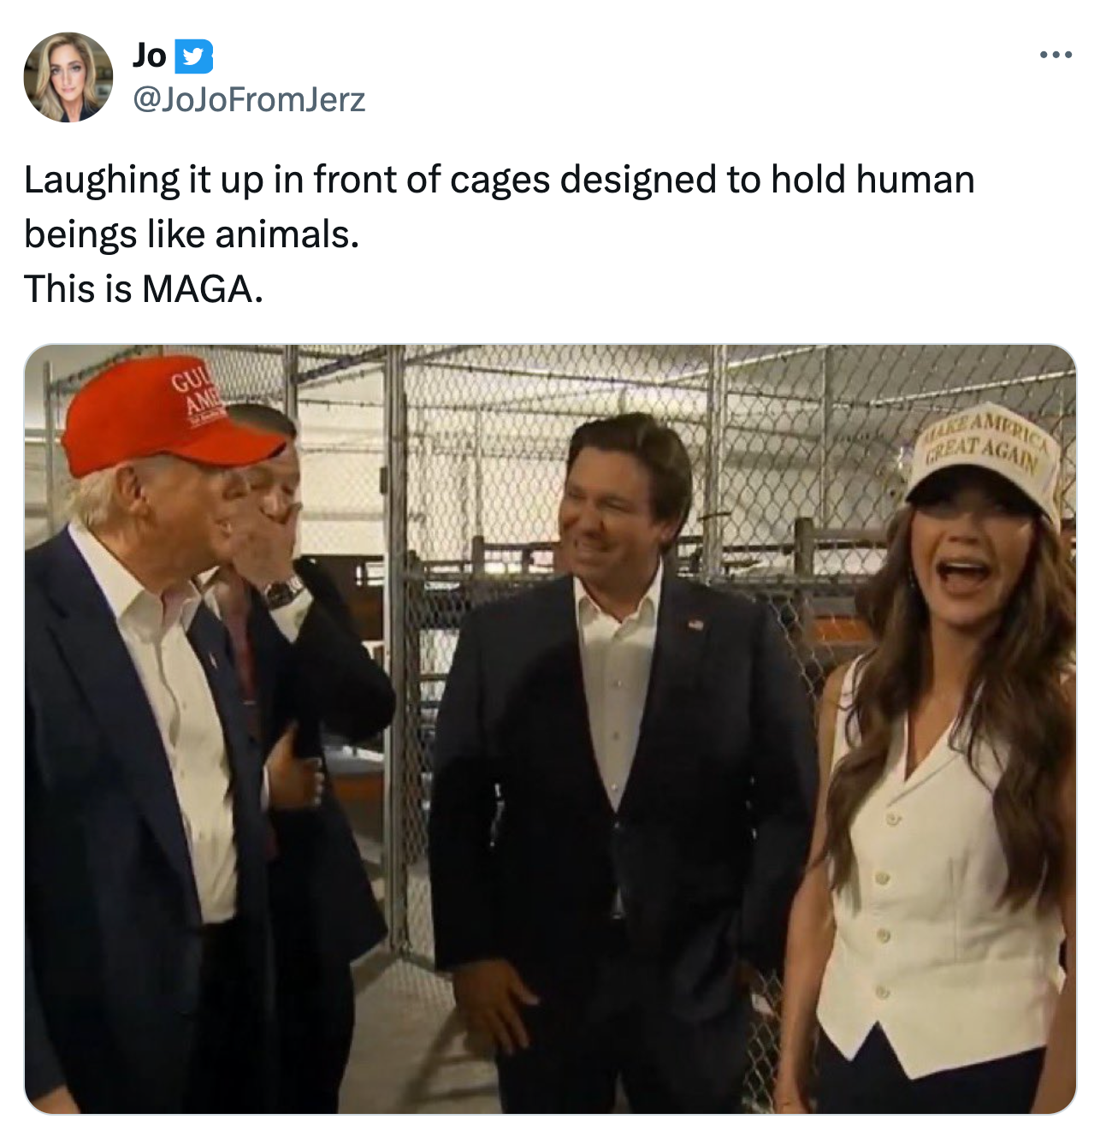Open the three-dot more options menu
This screenshot has width=1100, height=1143.
tap(1056, 56)
